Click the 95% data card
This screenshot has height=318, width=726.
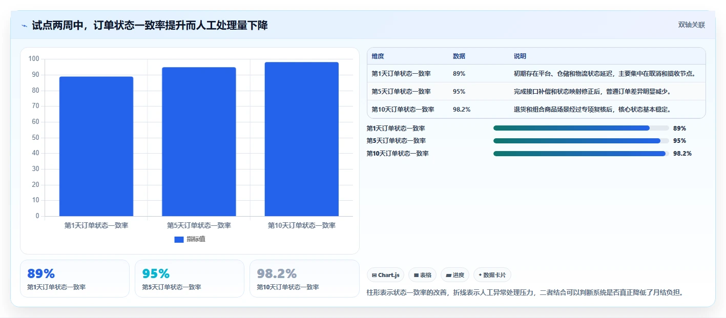click(x=190, y=279)
